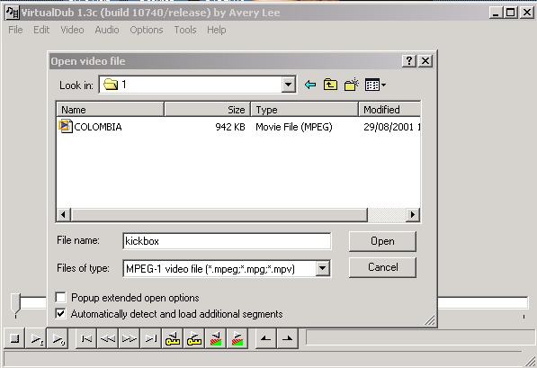This screenshot has width=537, height=368.
Task: Uncheck Automatically detect additional segments
Action: pos(60,313)
